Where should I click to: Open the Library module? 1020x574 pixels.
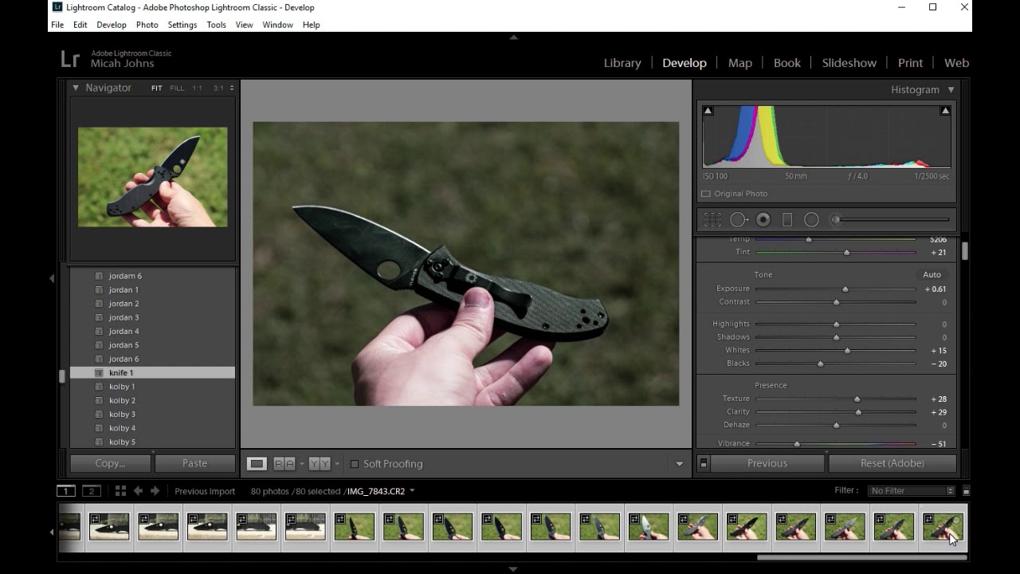(x=622, y=63)
